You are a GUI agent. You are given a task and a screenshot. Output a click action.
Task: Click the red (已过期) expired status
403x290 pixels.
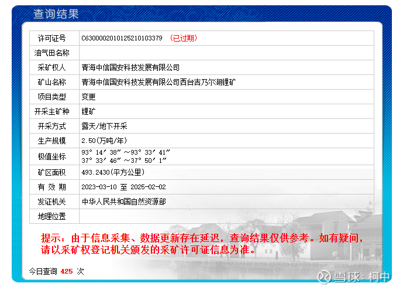click(x=184, y=38)
